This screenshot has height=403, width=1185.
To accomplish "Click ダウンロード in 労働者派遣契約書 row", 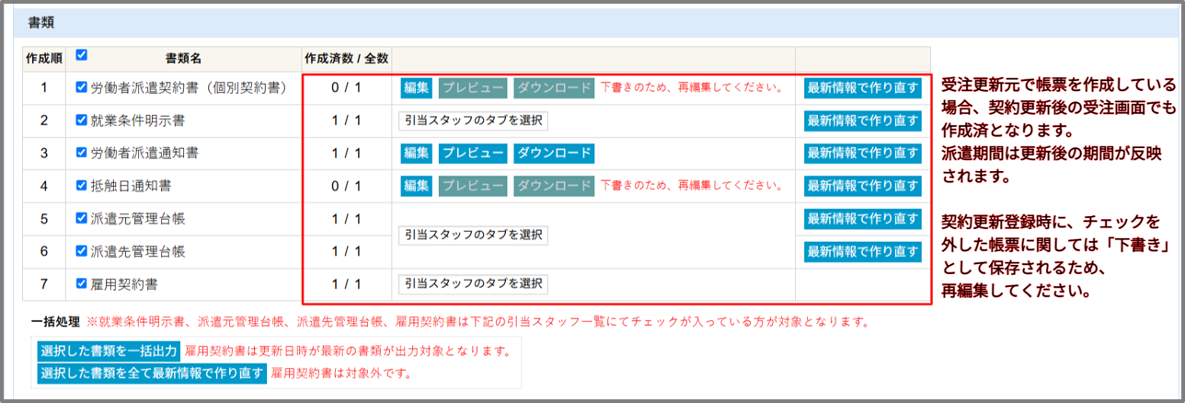I will pyautogui.click(x=553, y=88).
